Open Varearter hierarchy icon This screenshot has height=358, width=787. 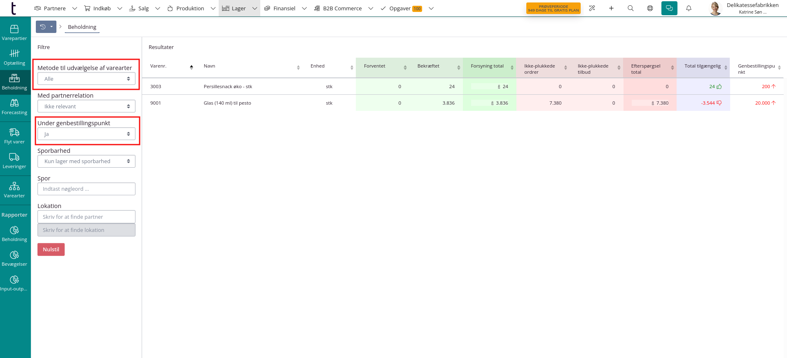(x=14, y=190)
